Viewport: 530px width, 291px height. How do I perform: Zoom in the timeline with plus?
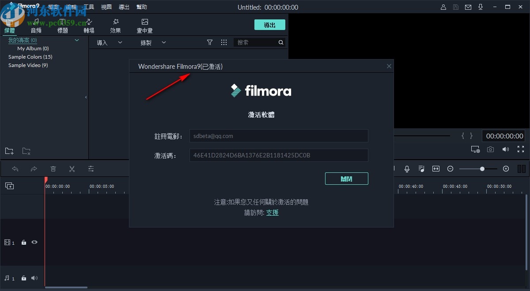506,169
